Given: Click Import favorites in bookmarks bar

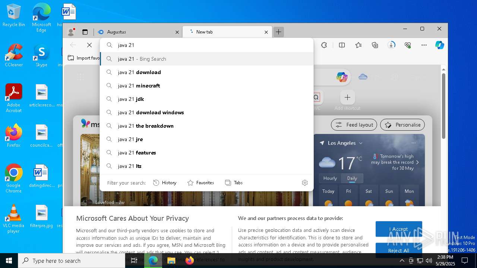Looking at the screenshot, I should coord(84,58).
